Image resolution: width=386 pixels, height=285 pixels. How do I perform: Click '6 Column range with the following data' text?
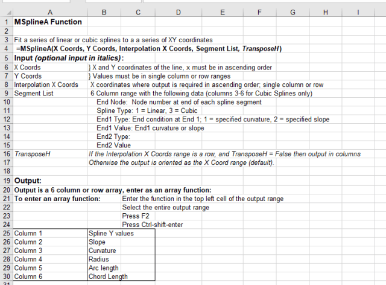(201, 94)
